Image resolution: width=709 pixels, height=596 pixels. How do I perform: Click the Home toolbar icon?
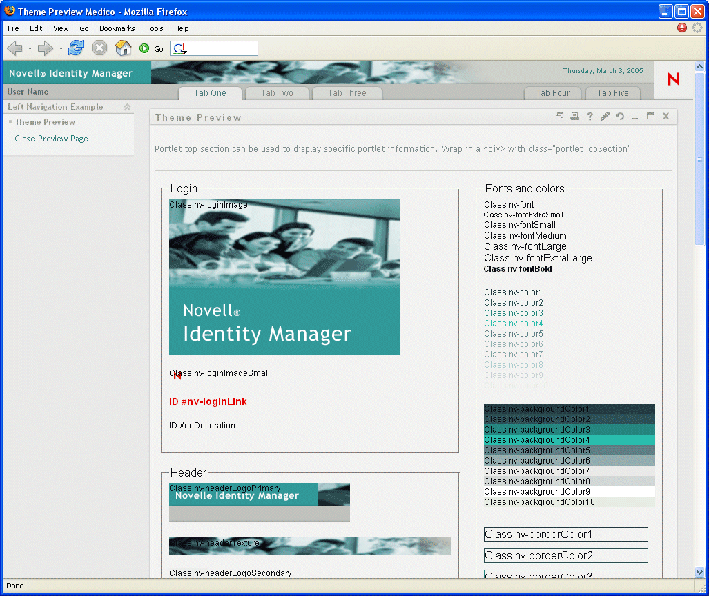tap(123, 48)
